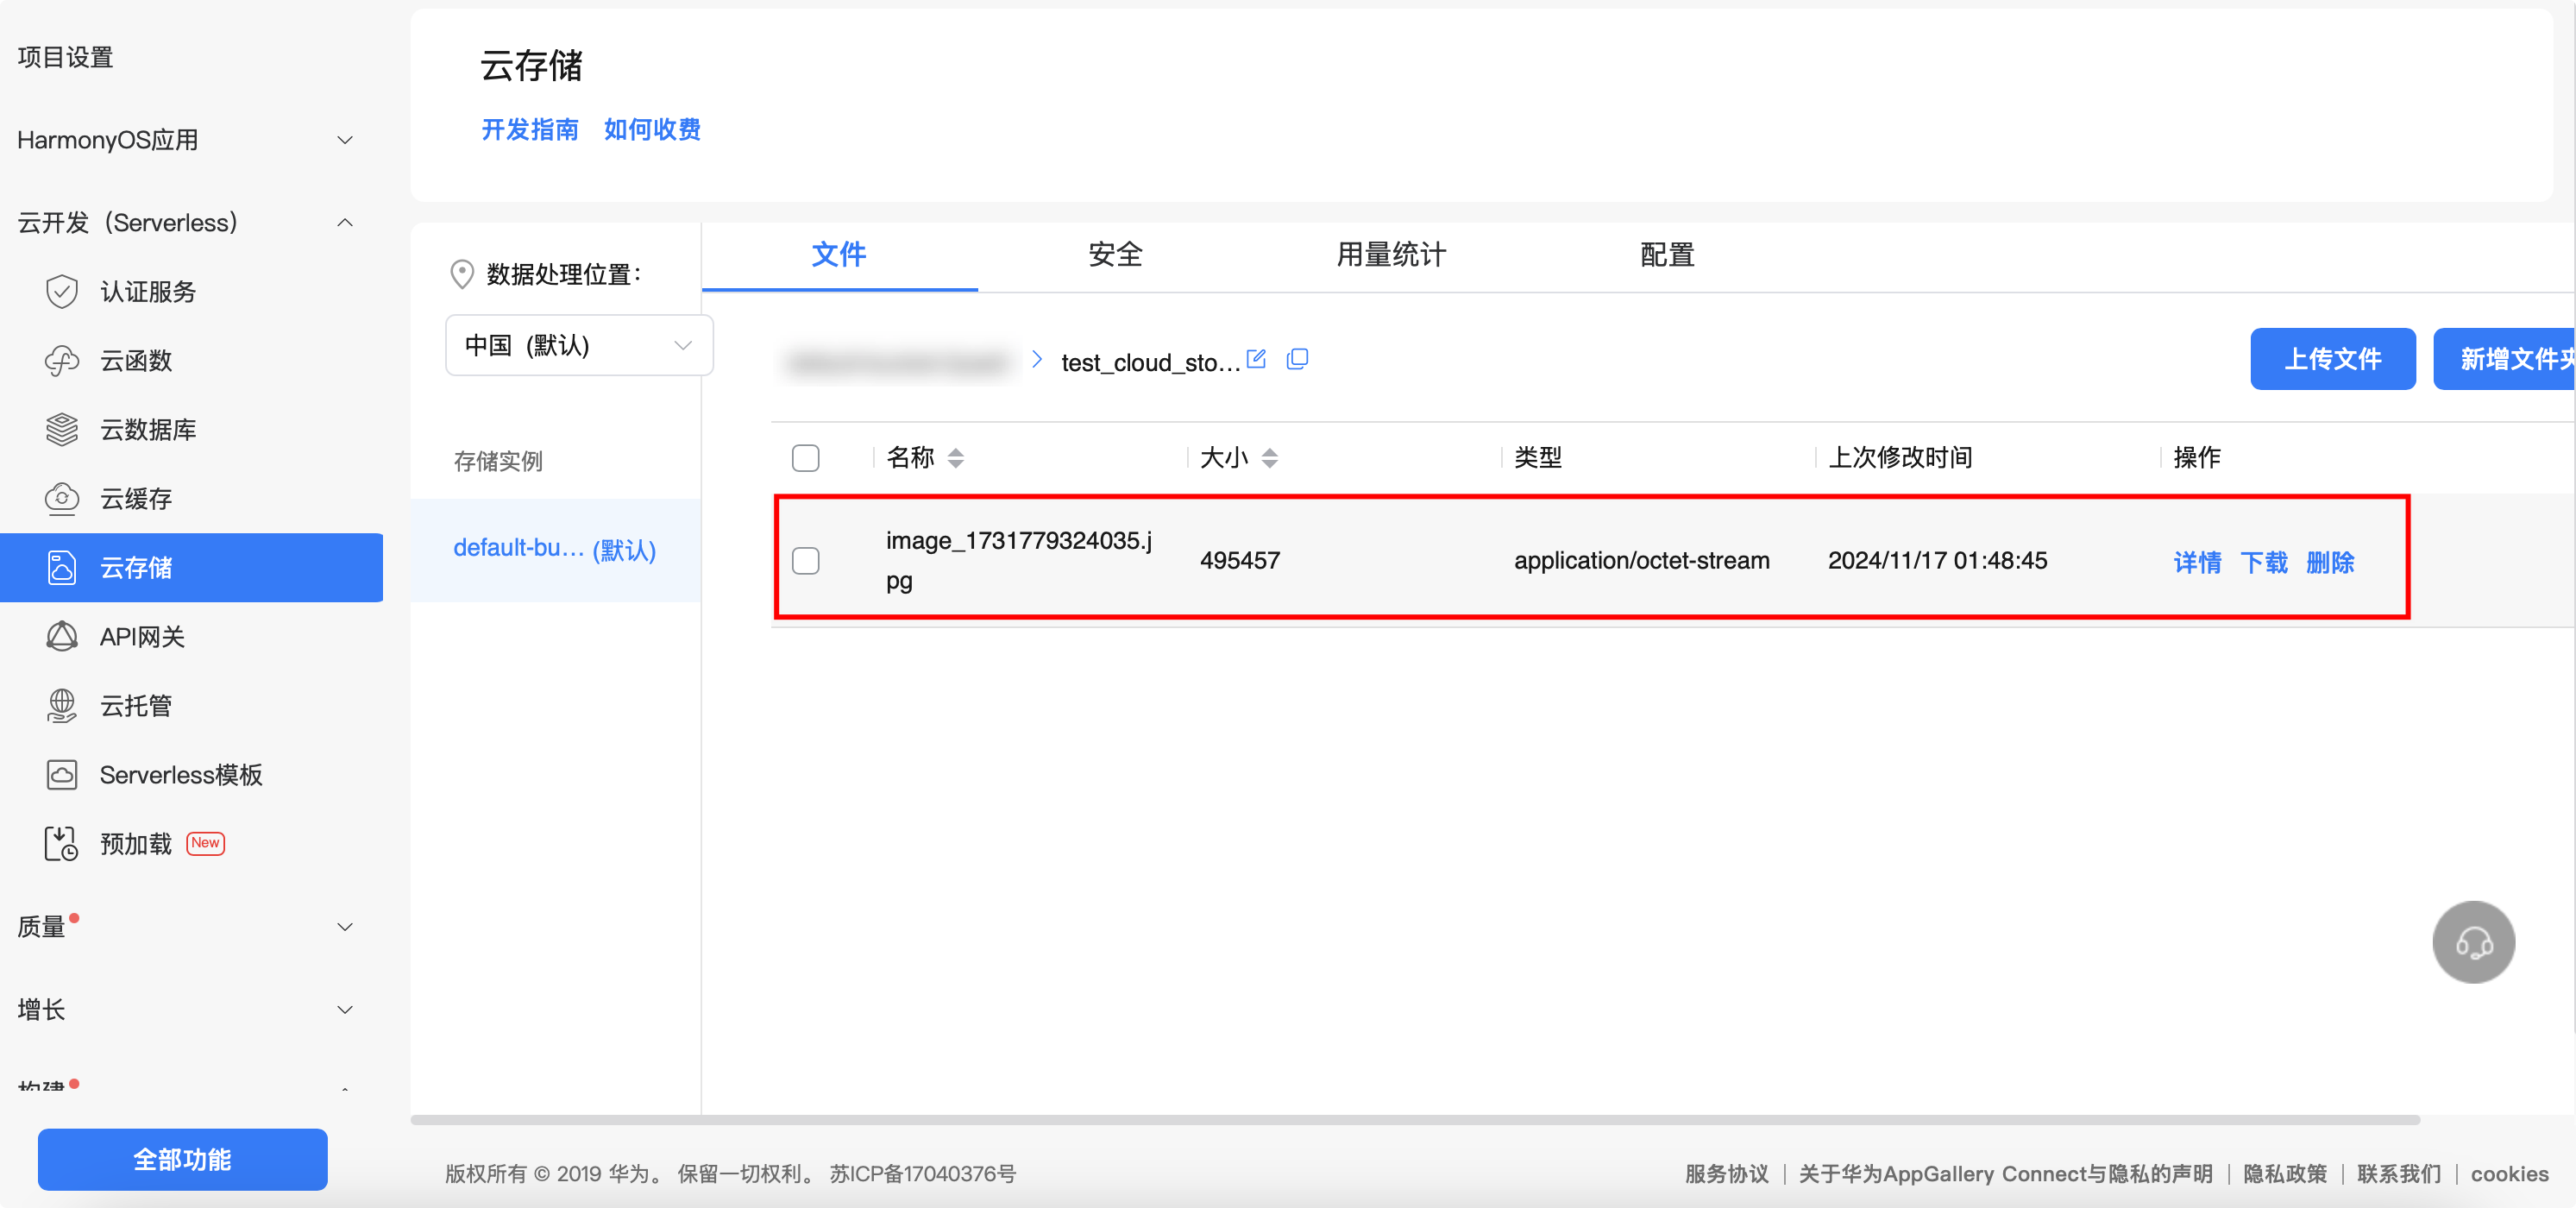Image resolution: width=2576 pixels, height=1208 pixels.
Task: Click the 新增文件夹 button
Action: coord(2504,358)
